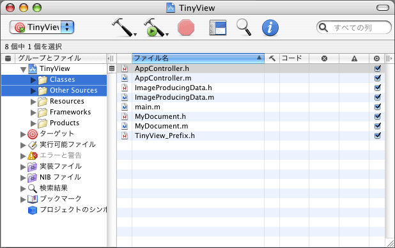
Task: Toggle target checkbox for TinyView_Prefix.h
Action: tap(377, 136)
